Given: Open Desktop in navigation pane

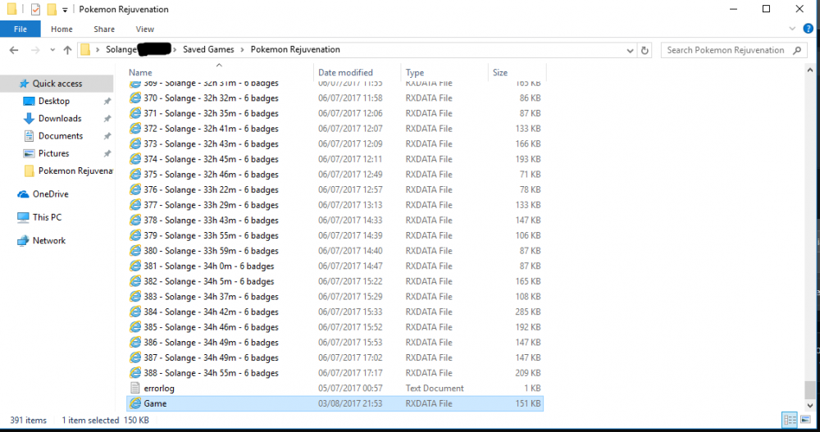Looking at the screenshot, I should click(54, 101).
